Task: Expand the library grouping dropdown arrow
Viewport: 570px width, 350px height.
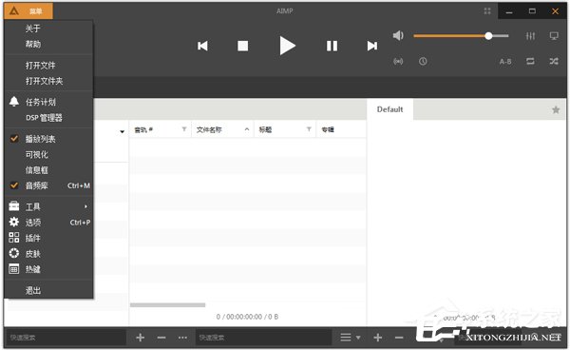Action: click(123, 131)
